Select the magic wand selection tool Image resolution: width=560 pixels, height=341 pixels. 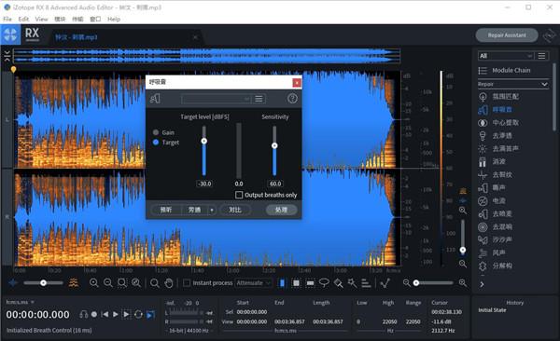[352, 283]
